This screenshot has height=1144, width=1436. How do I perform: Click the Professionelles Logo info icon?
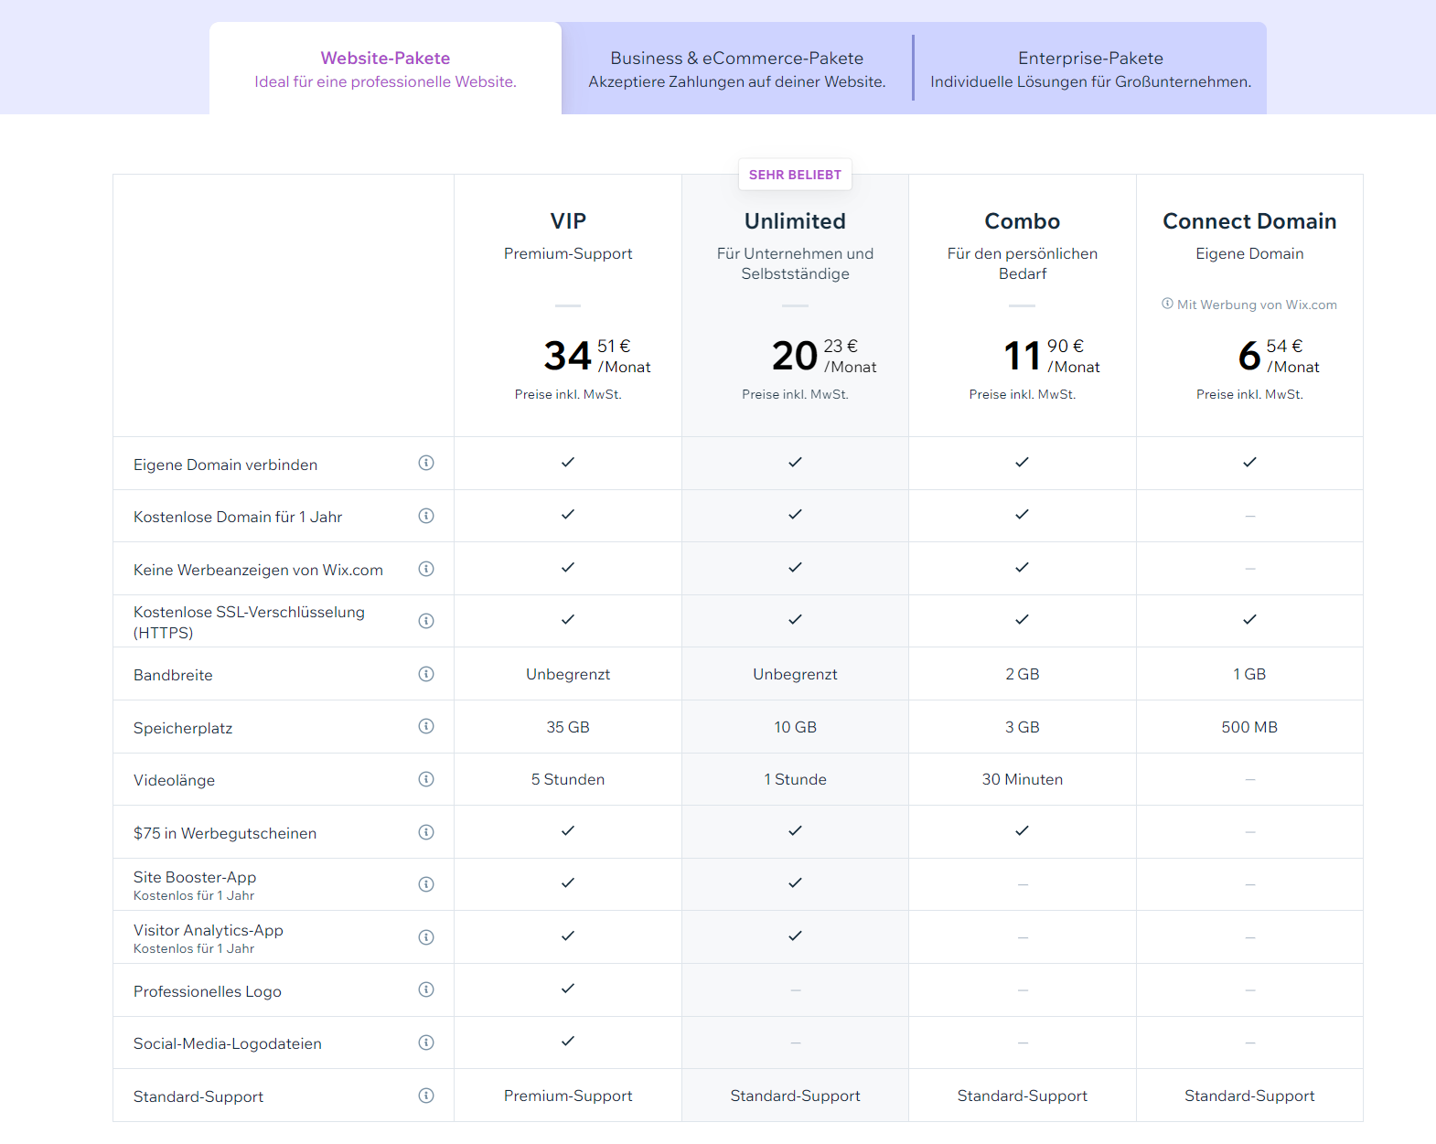tap(426, 989)
